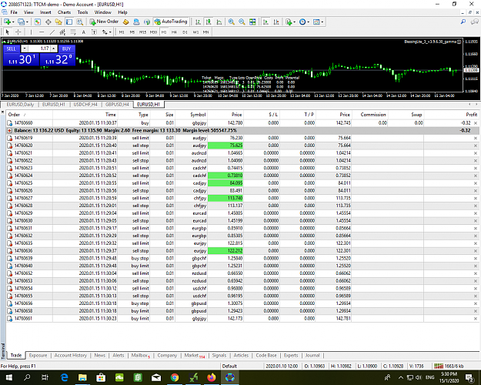Open the Tools menu

coord(82,12)
